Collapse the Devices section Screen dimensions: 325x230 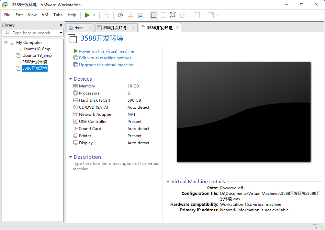(71, 79)
